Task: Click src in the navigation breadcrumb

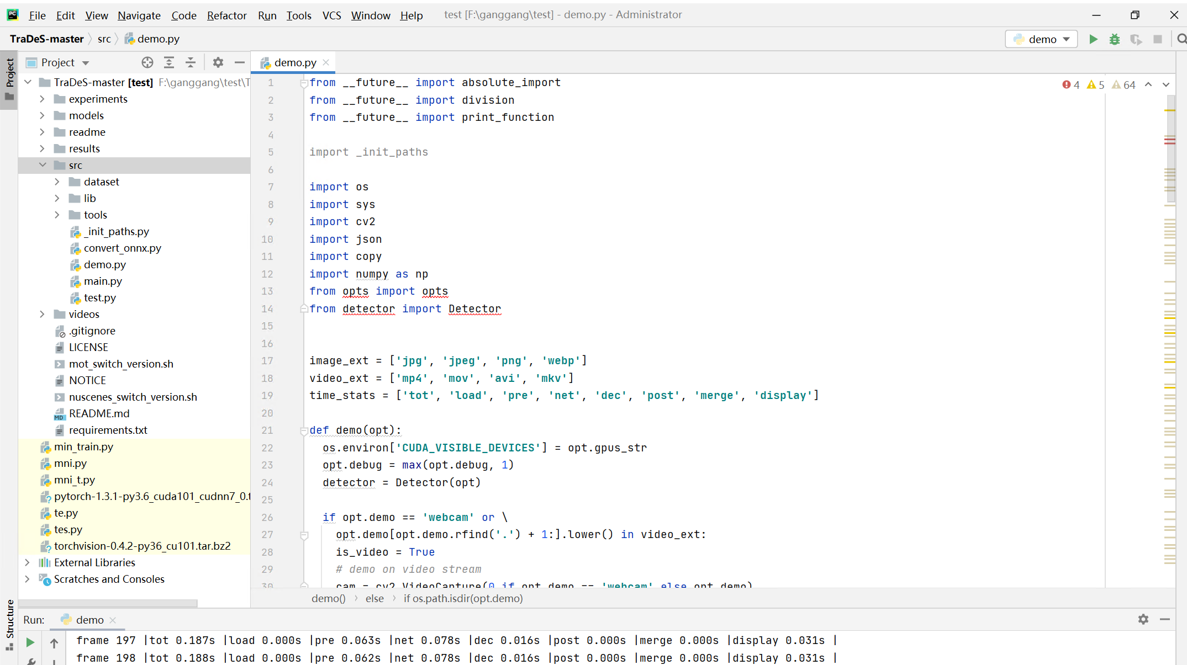Action: (104, 39)
